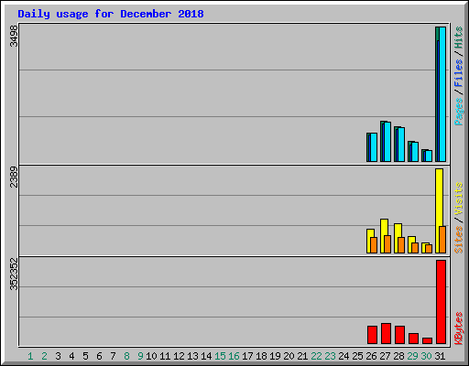This screenshot has height=366, width=469.
Task: Click the 2389 axis value
Action: point(14,177)
